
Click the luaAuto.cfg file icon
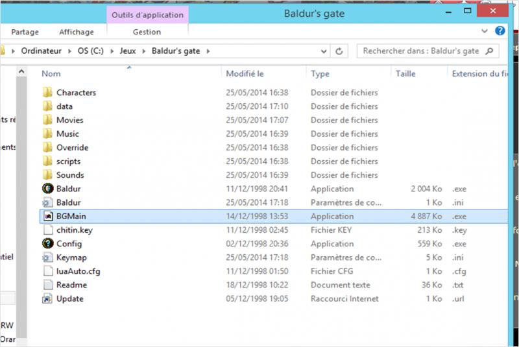click(x=48, y=271)
